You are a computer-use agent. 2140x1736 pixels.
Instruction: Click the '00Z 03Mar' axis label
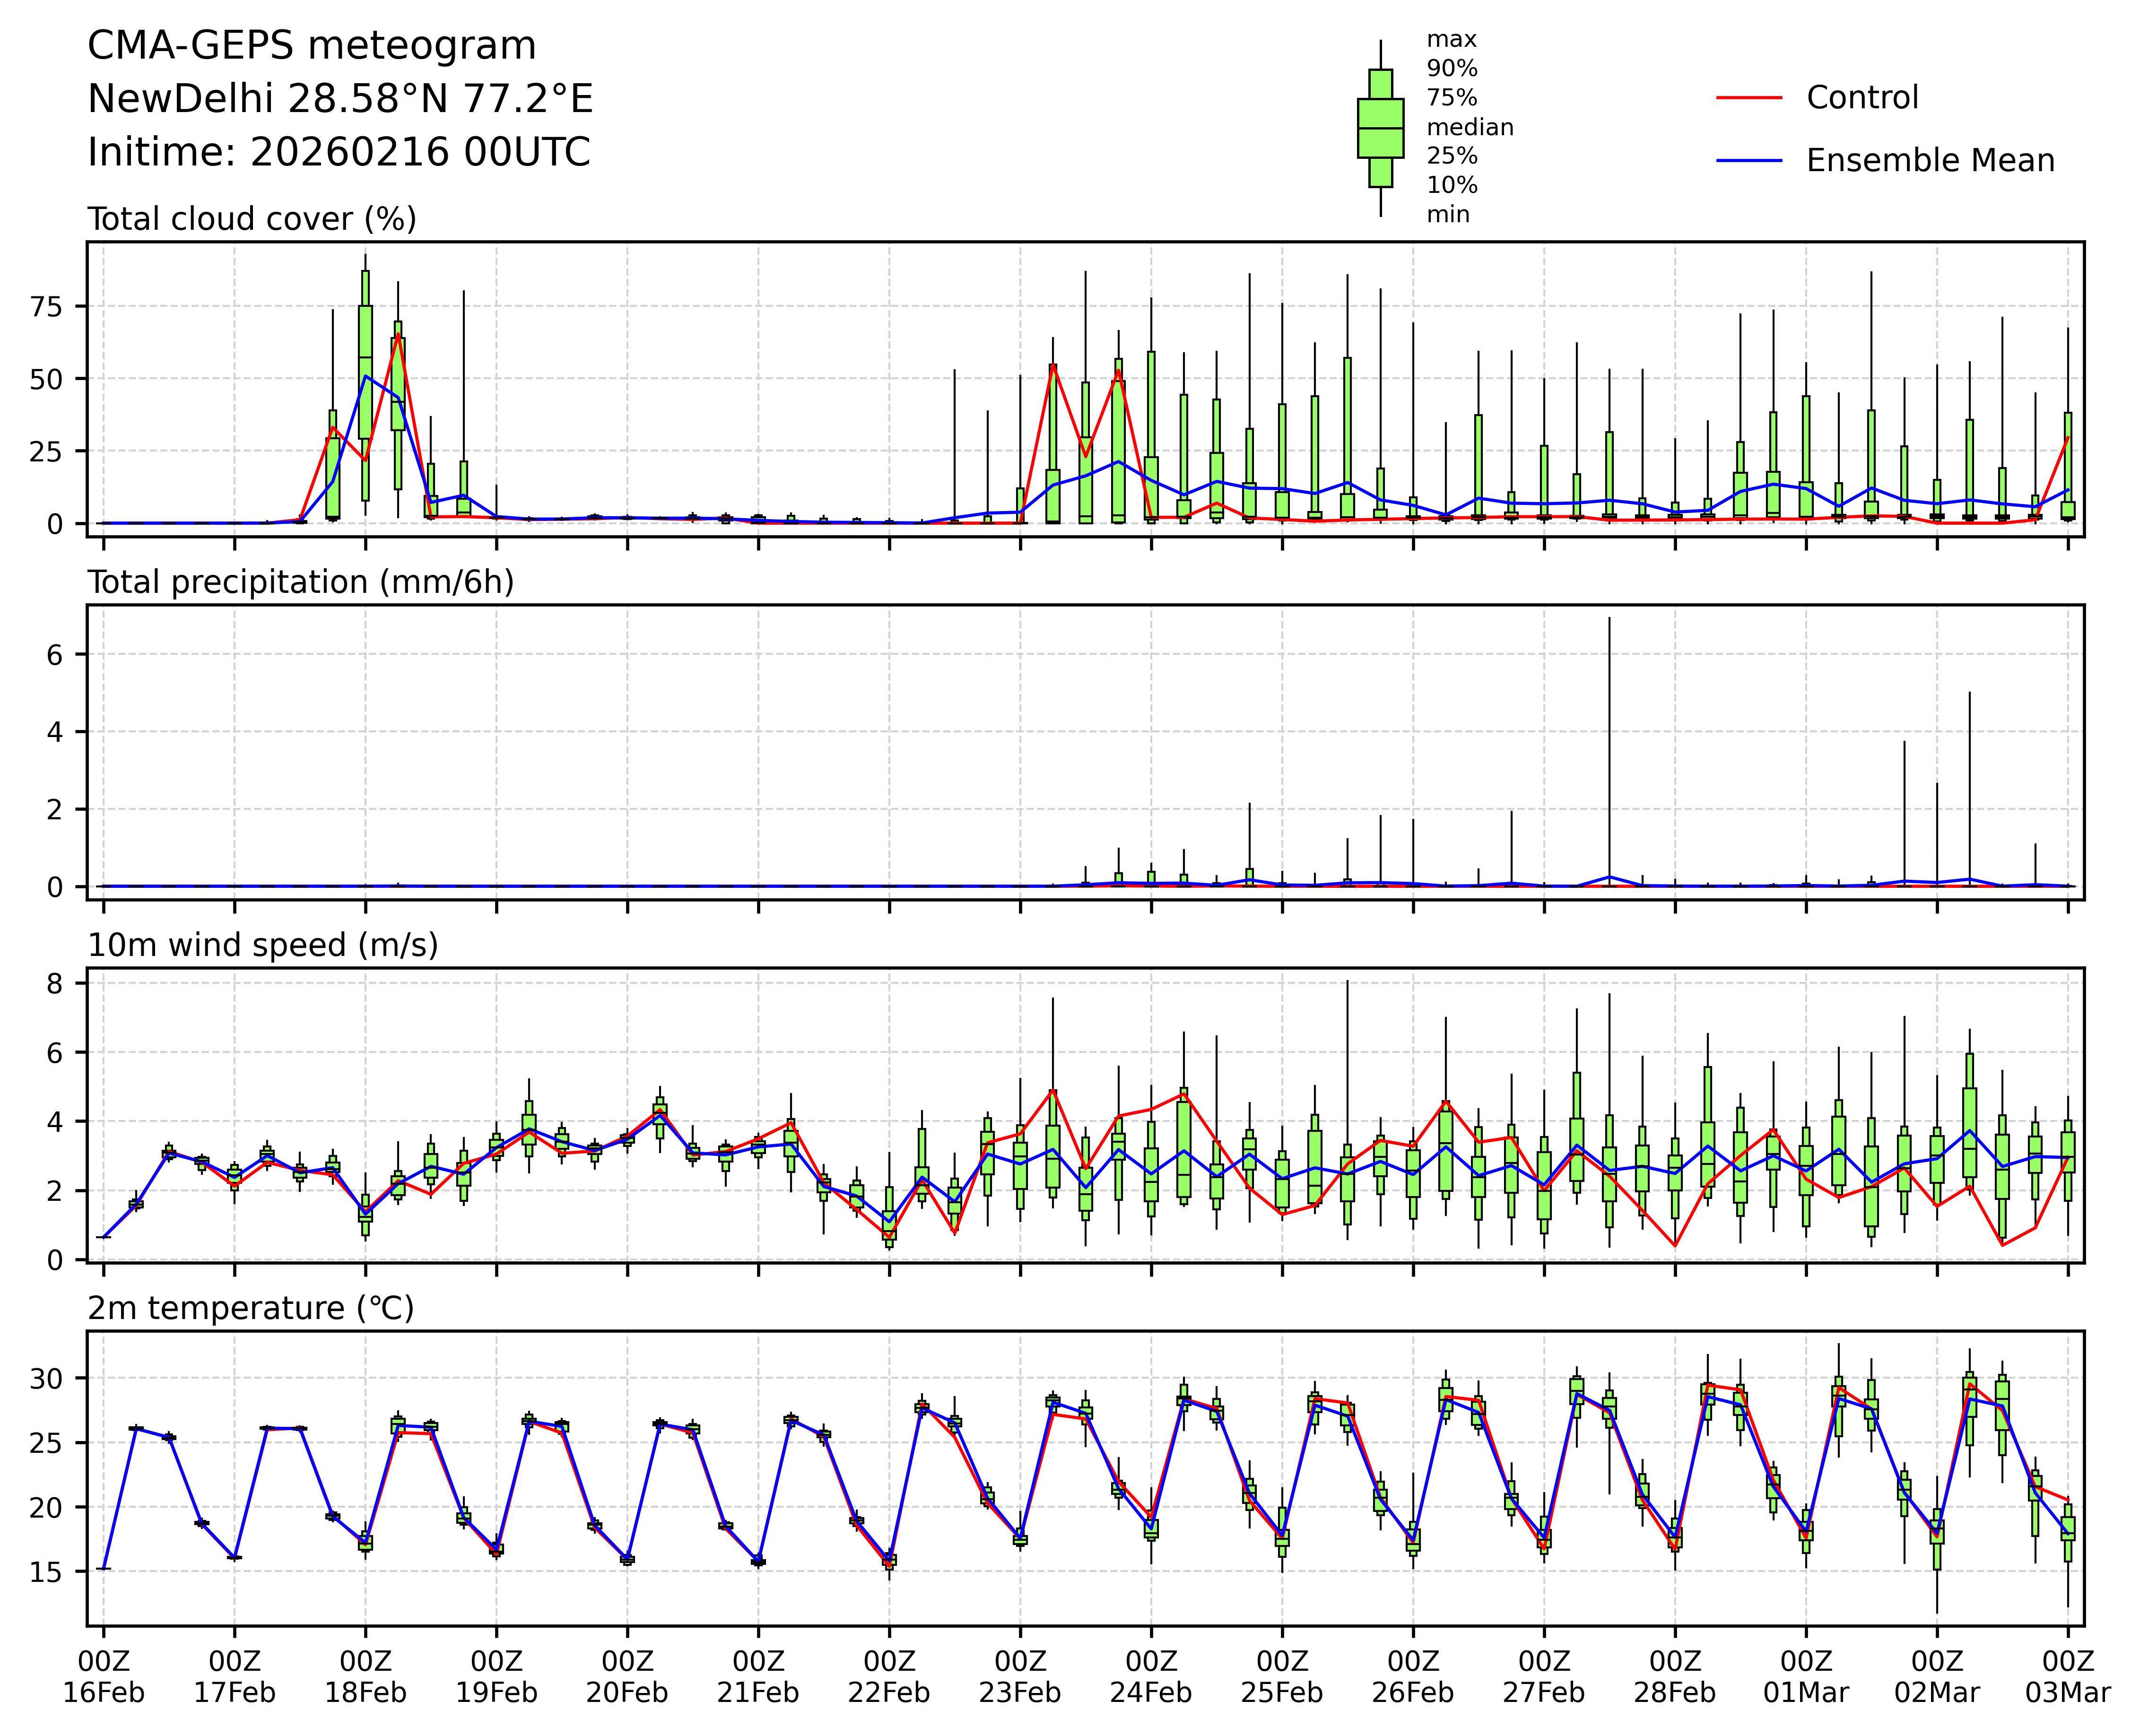pos(2067,1677)
